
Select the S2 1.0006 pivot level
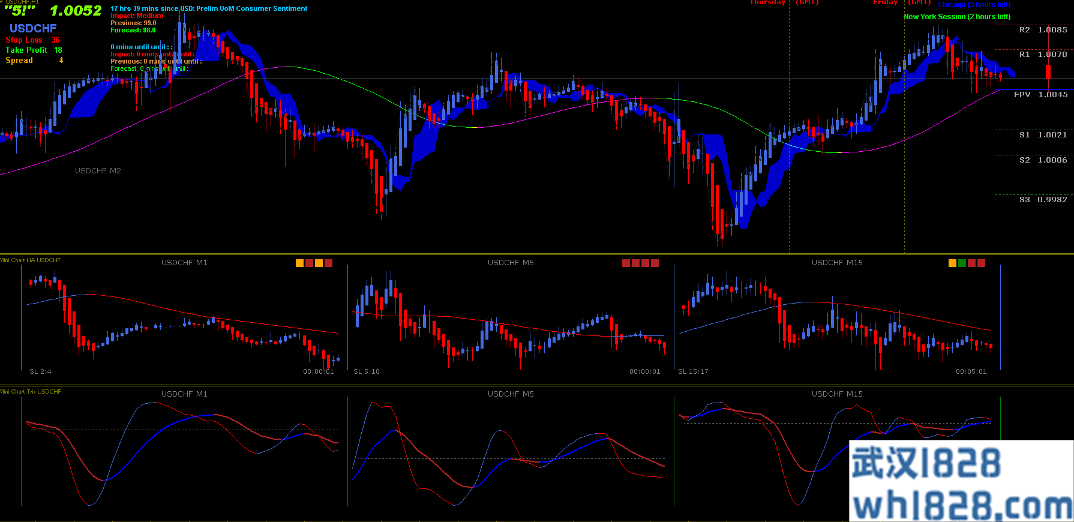1043,160
